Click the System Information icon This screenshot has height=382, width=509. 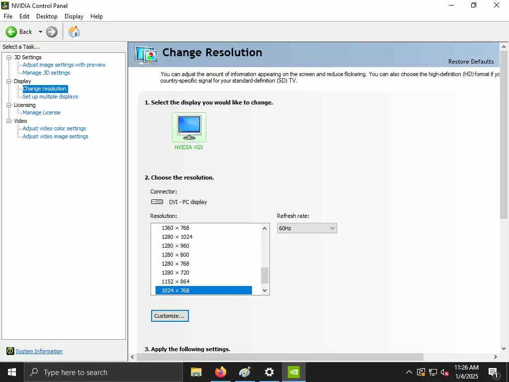(10, 351)
